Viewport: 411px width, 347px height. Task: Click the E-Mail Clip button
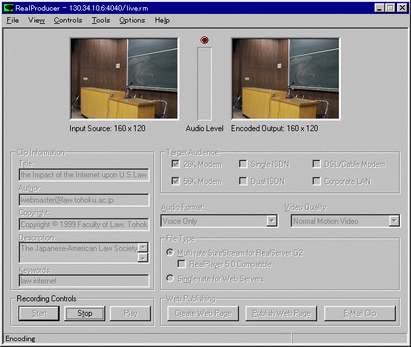pyautogui.click(x=360, y=313)
